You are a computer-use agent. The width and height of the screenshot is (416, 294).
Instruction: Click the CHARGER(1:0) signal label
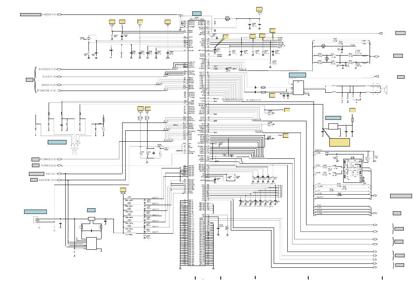tap(49, 14)
